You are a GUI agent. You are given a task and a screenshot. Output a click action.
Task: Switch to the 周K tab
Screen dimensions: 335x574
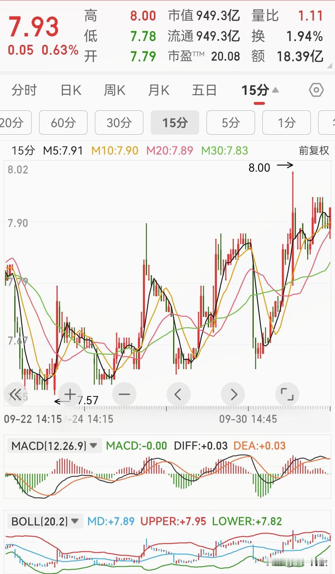tap(114, 90)
